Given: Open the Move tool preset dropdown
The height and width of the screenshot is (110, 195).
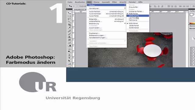Looking at the screenshot, I should point(74,6).
